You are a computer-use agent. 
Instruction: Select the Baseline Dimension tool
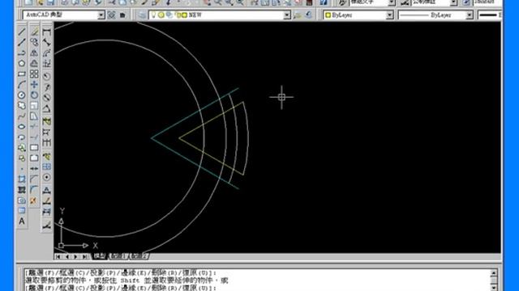(47, 133)
